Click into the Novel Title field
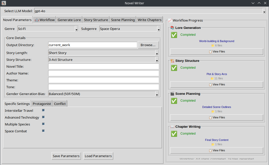Image resolution: width=269 pixels, height=165 pixels. tap(104, 66)
